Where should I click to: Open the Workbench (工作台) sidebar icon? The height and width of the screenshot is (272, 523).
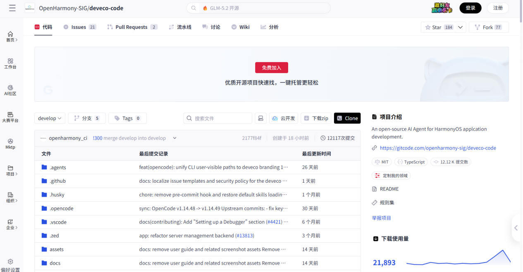(10, 61)
